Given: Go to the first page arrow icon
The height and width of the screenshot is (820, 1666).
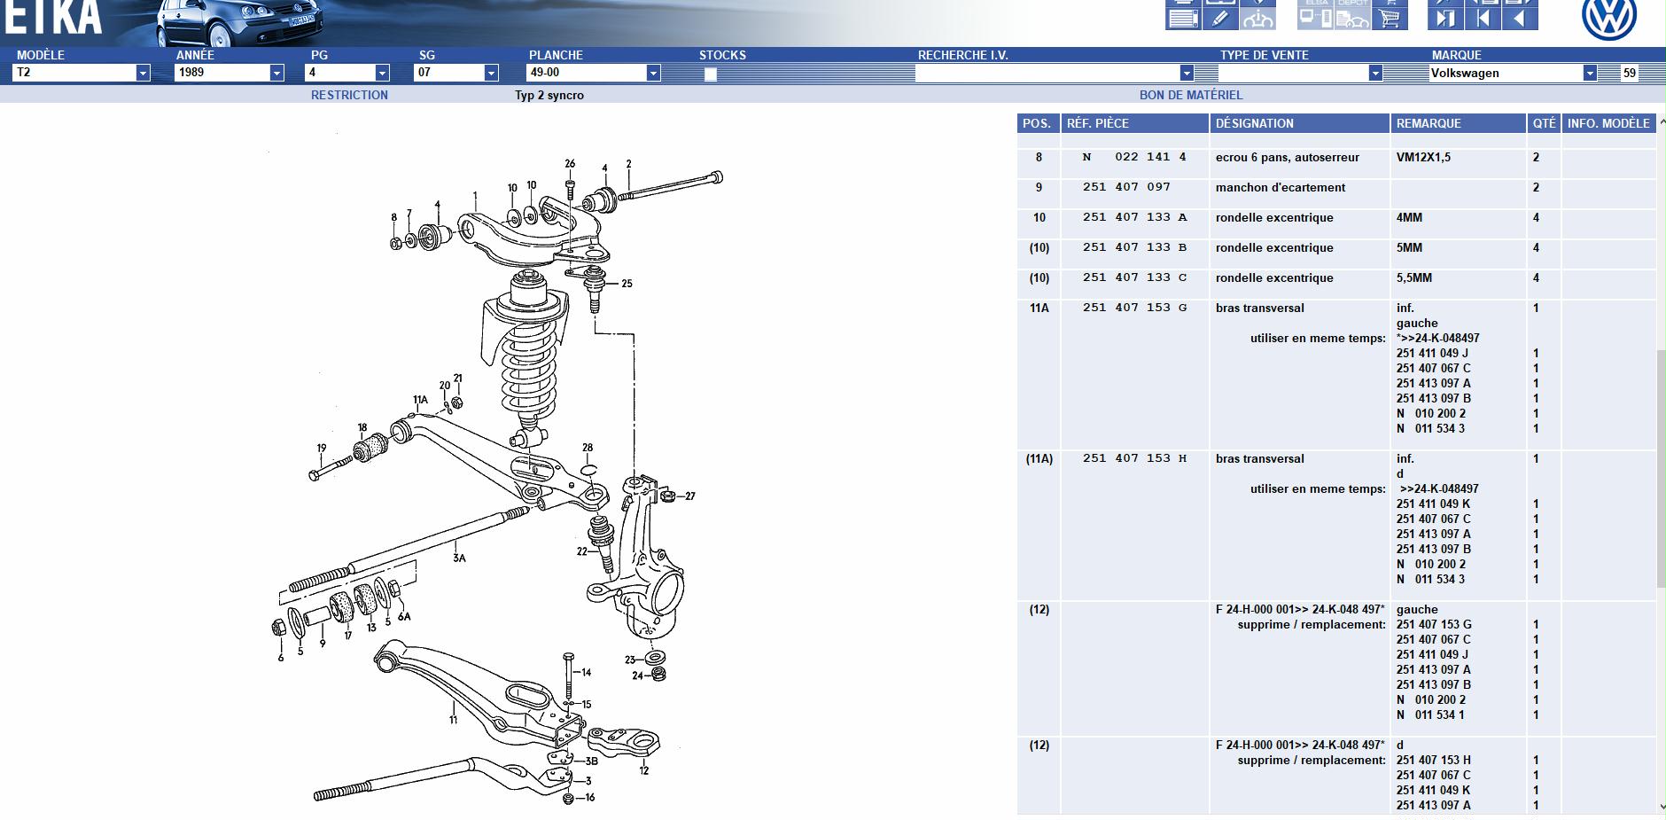Looking at the screenshot, I should (x=1483, y=19).
